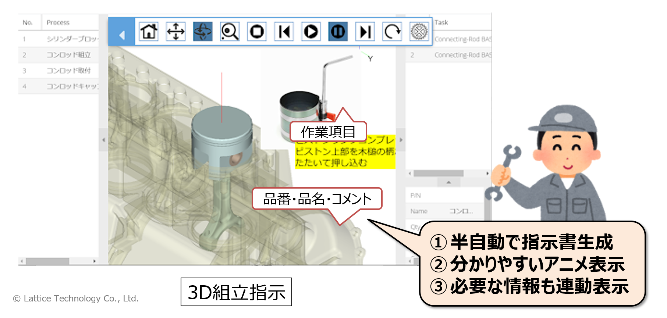Play the assembly animation
This screenshot has width=667, height=318.
[x=311, y=31]
